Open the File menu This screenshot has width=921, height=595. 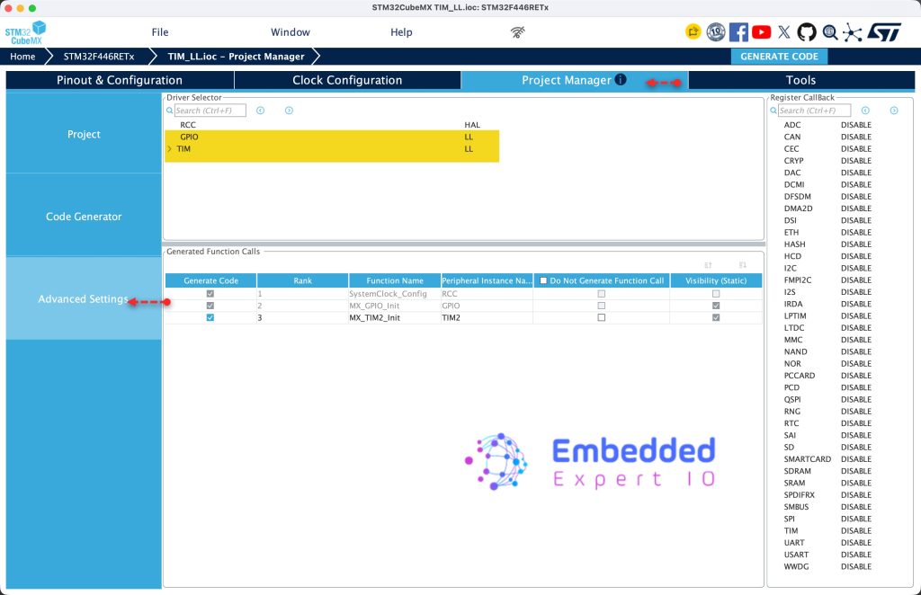(160, 32)
